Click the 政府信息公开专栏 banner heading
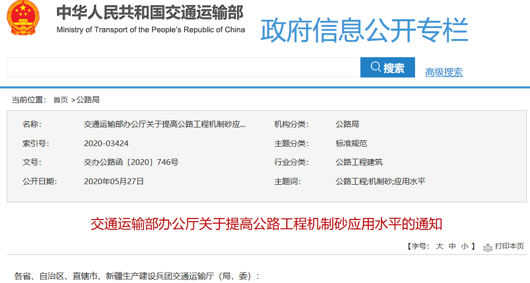Viewport: 530px width, 283px height. click(364, 30)
